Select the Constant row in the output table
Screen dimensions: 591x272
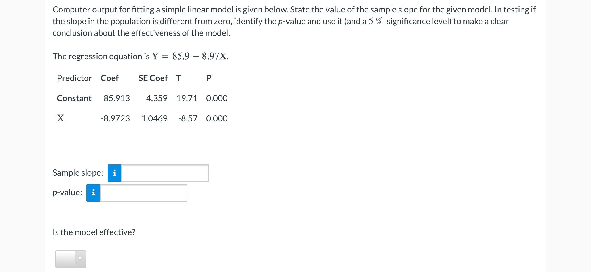(x=142, y=98)
